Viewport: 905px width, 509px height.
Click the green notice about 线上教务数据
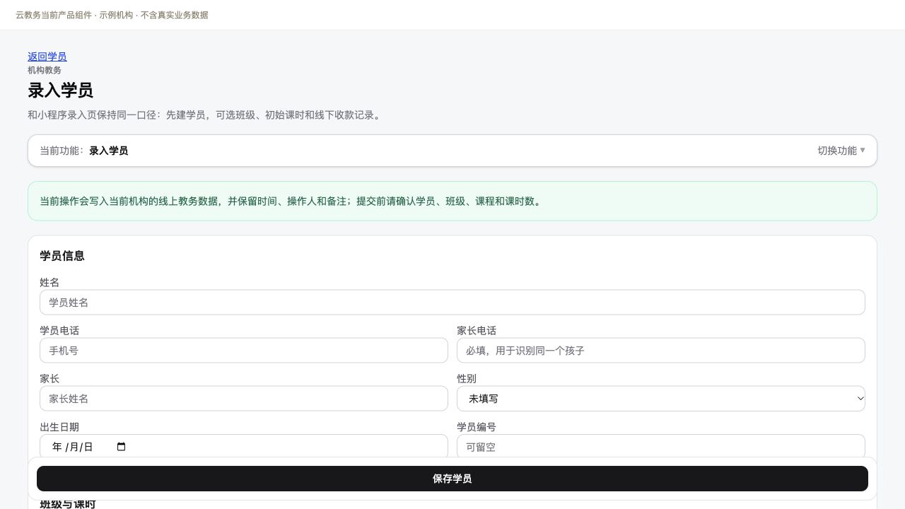(x=452, y=201)
